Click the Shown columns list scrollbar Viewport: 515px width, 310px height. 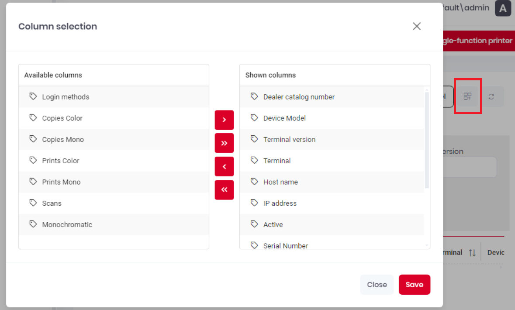(x=427, y=140)
